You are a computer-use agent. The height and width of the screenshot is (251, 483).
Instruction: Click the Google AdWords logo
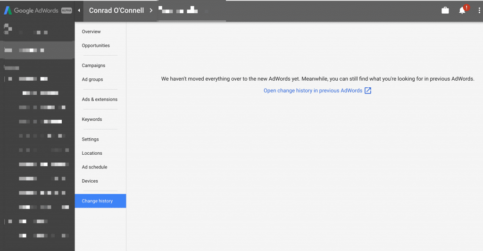pyautogui.click(x=31, y=10)
